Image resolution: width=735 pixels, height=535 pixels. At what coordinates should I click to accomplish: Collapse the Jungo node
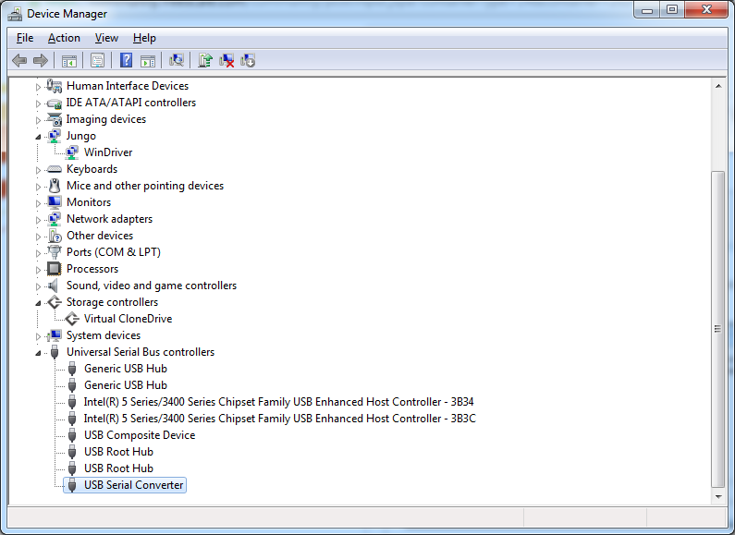[38, 137]
